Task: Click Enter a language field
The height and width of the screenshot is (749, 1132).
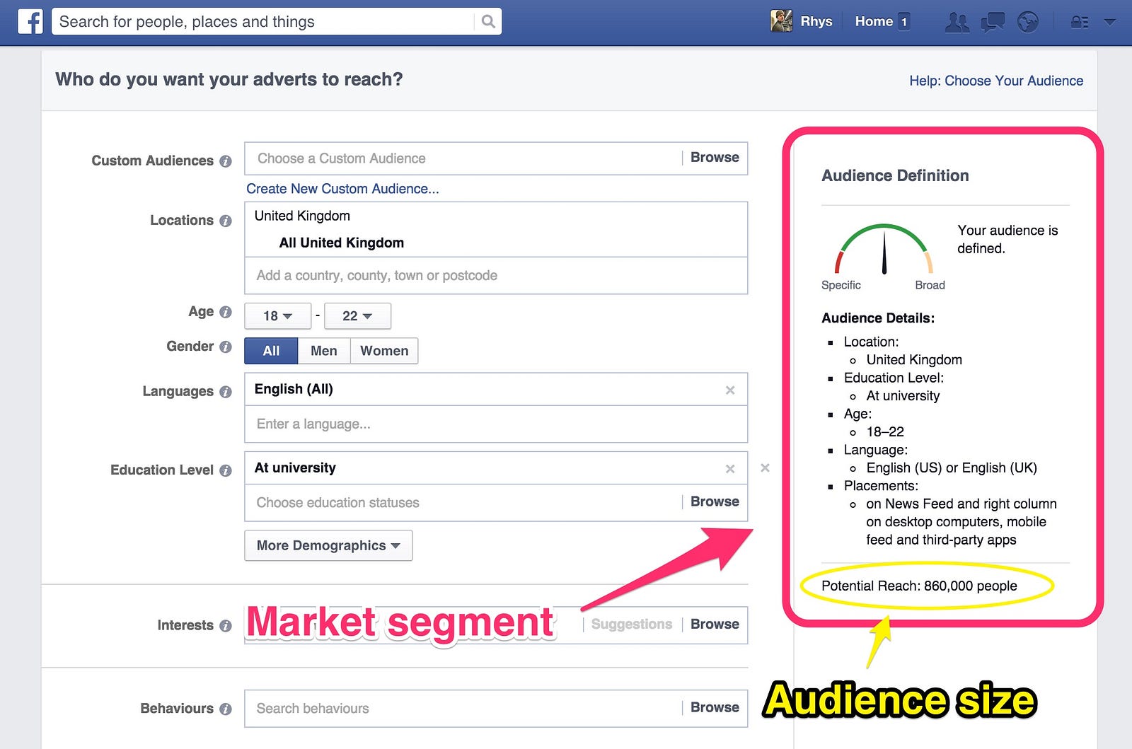Action: click(496, 424)
